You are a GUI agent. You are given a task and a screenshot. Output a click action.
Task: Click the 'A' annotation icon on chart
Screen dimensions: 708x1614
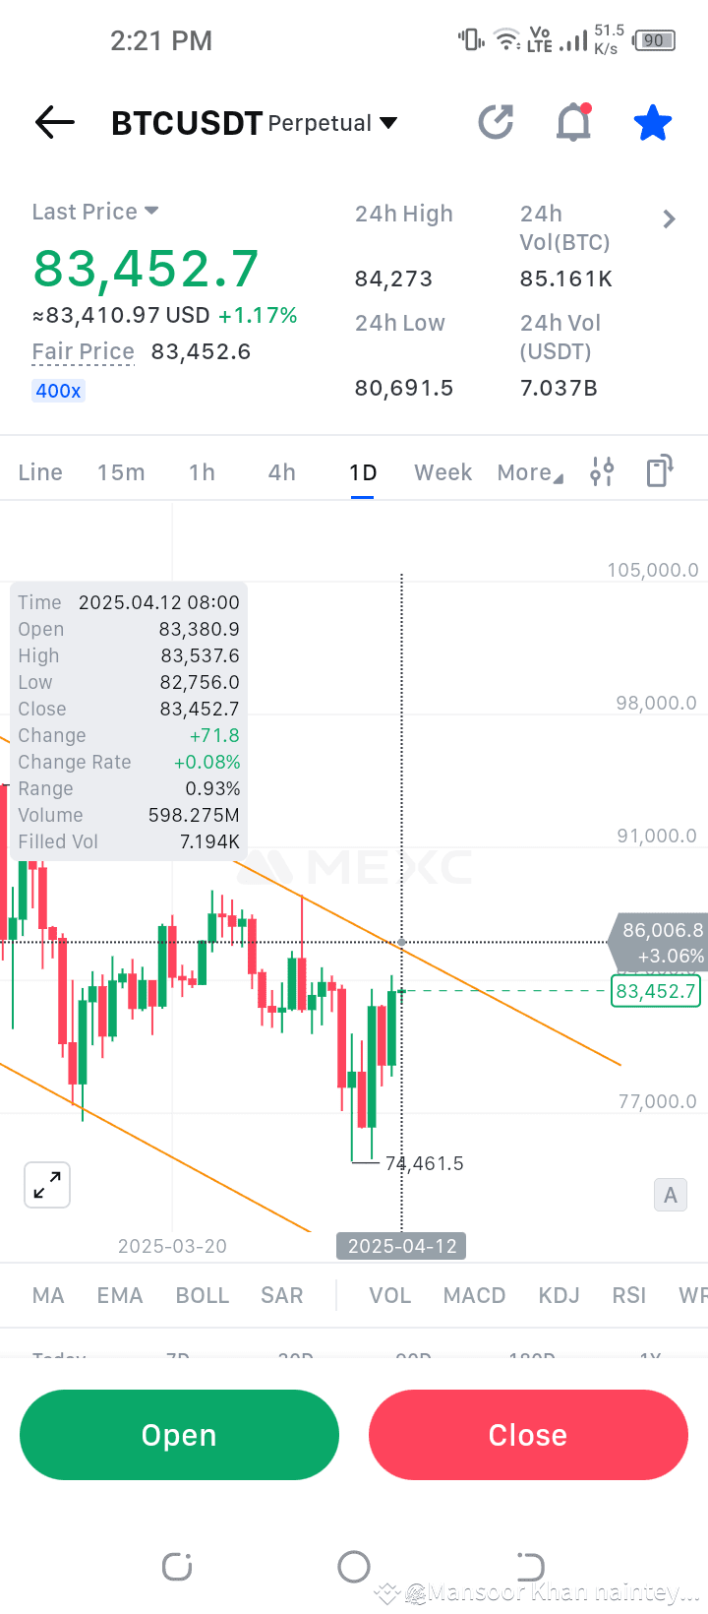coord(670,1194)
